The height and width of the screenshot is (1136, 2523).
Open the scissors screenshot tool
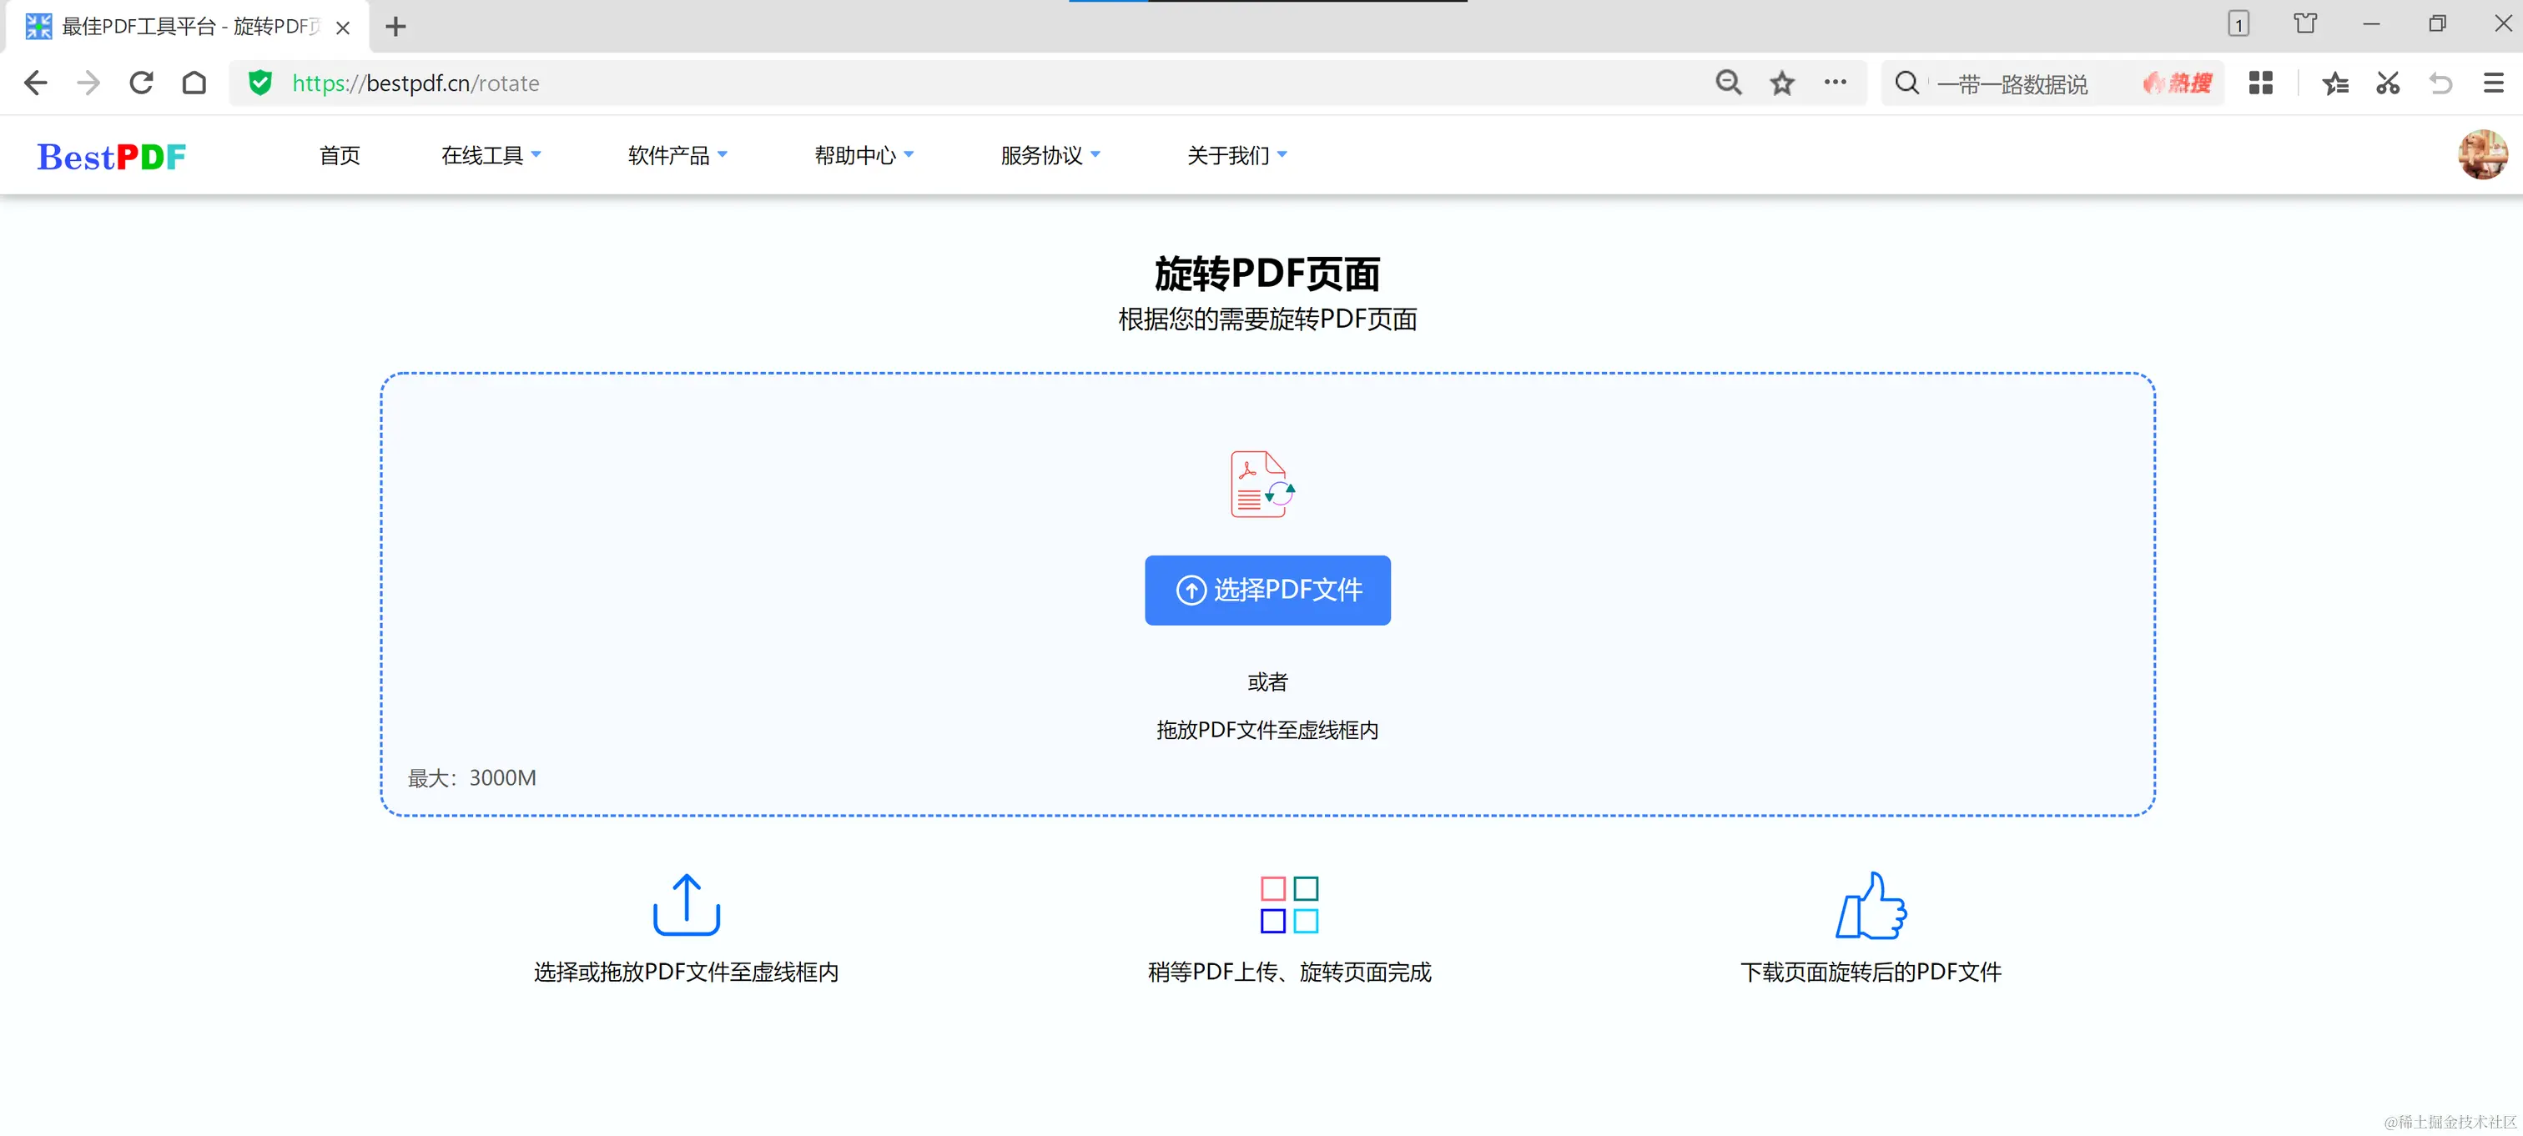(x=2387, y=83)
